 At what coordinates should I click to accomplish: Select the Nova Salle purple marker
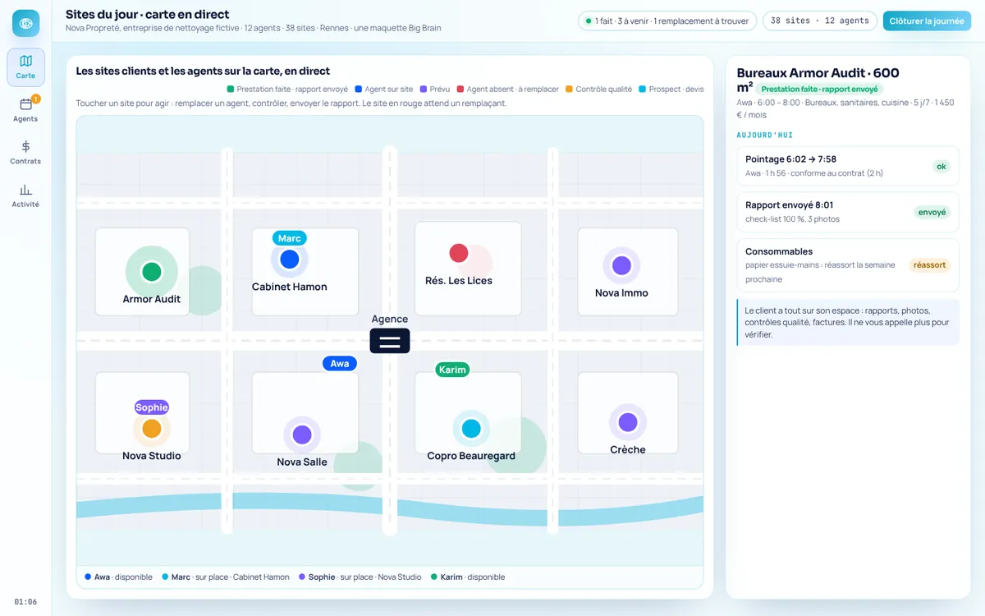[302, 434]
